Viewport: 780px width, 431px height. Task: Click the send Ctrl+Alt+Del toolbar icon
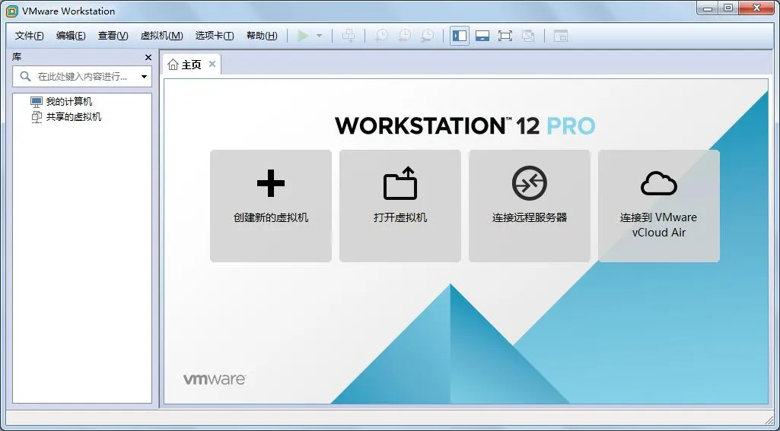click(x=349, y=36)
